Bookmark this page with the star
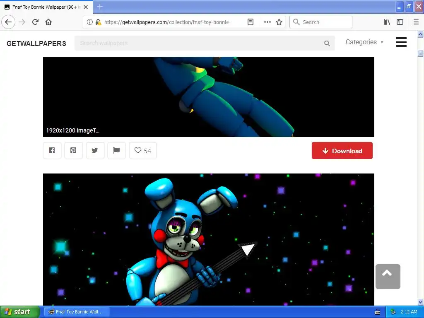 click(x=279, y=22)
